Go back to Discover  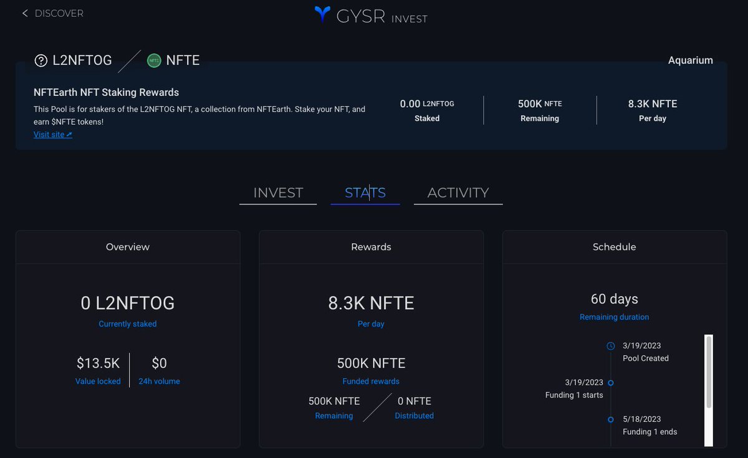pyautogui.click(x=52, y=13)
